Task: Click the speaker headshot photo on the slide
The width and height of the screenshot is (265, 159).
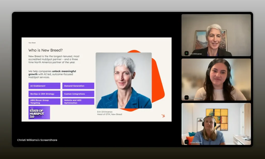Action: coord(124,80)
